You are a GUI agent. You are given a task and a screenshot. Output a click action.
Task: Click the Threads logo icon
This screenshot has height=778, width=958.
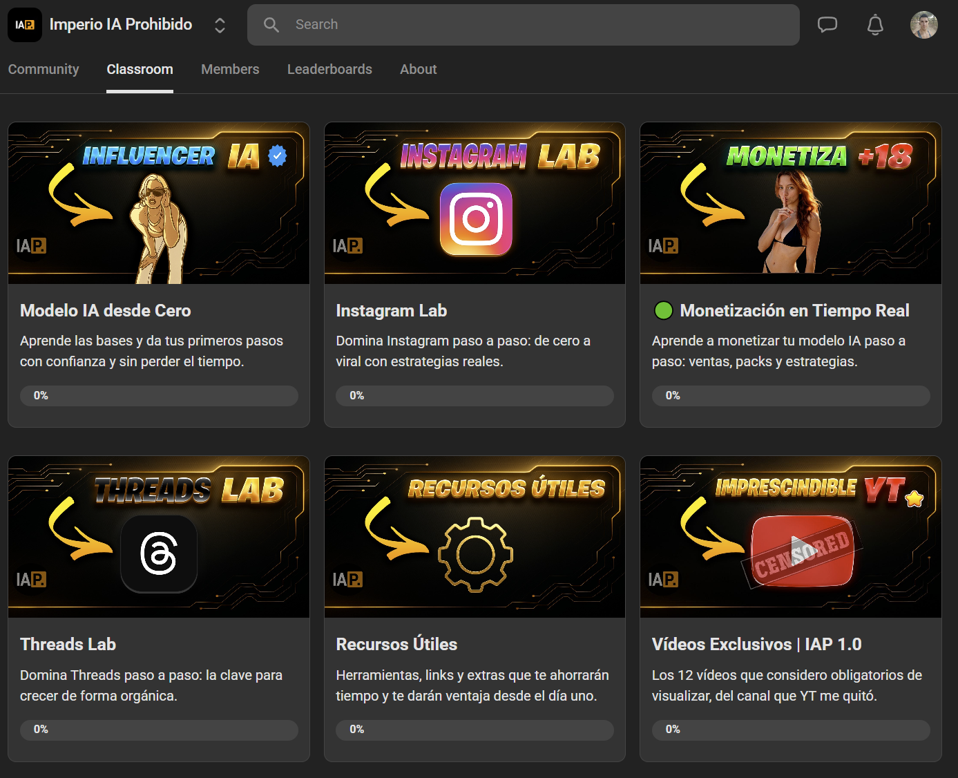(159, 553)
